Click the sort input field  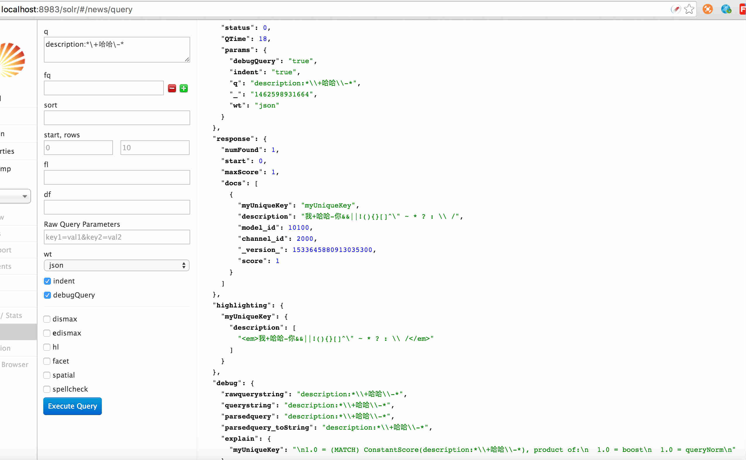(x=117, y=118)
